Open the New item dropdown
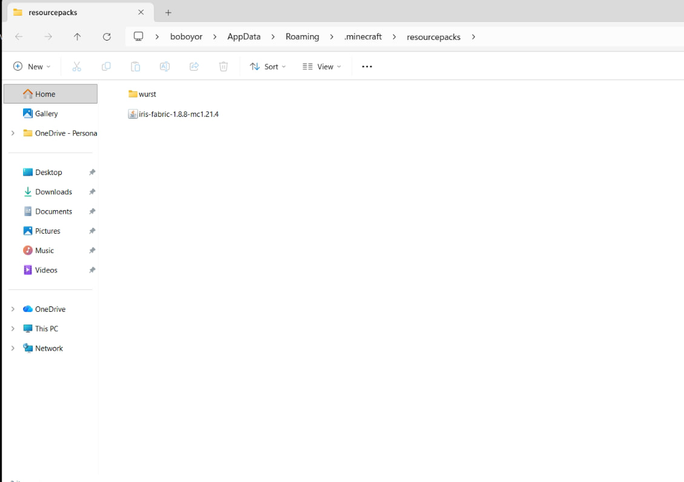Viewport: 684px width, 482px height. pyautogui.click(x=32, y=67)
